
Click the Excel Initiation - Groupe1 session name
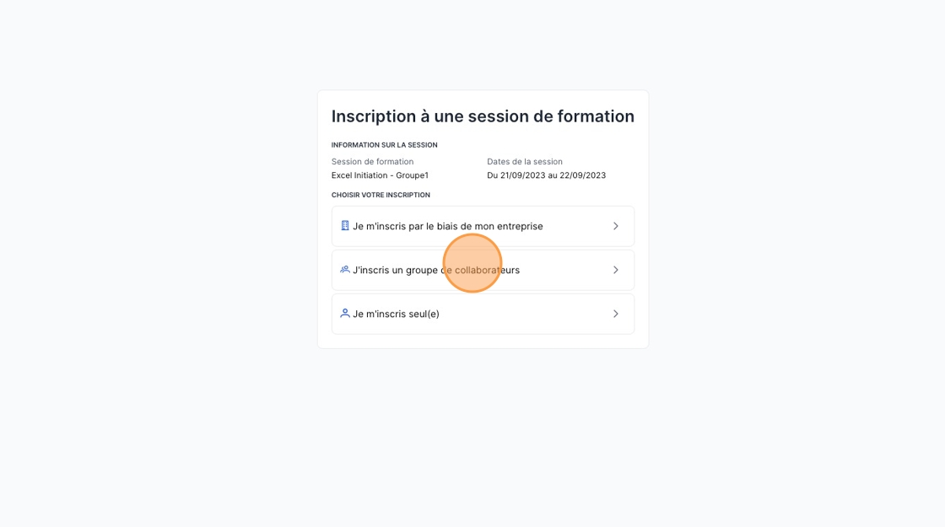point(380,175)
